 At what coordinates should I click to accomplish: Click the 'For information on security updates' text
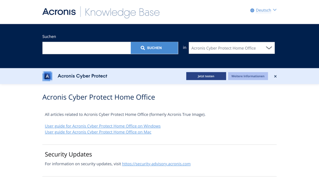tap(83, 164)
